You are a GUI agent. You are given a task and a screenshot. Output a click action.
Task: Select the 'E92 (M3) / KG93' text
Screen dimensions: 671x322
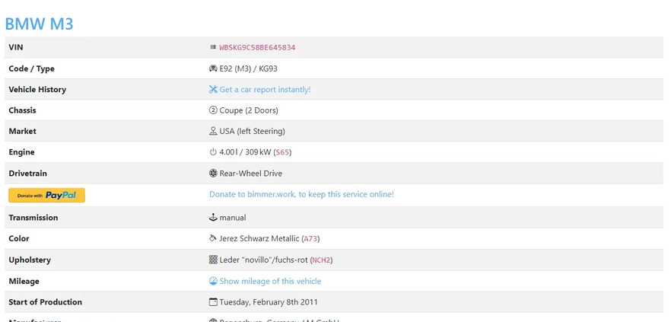[x=249, y=69]
